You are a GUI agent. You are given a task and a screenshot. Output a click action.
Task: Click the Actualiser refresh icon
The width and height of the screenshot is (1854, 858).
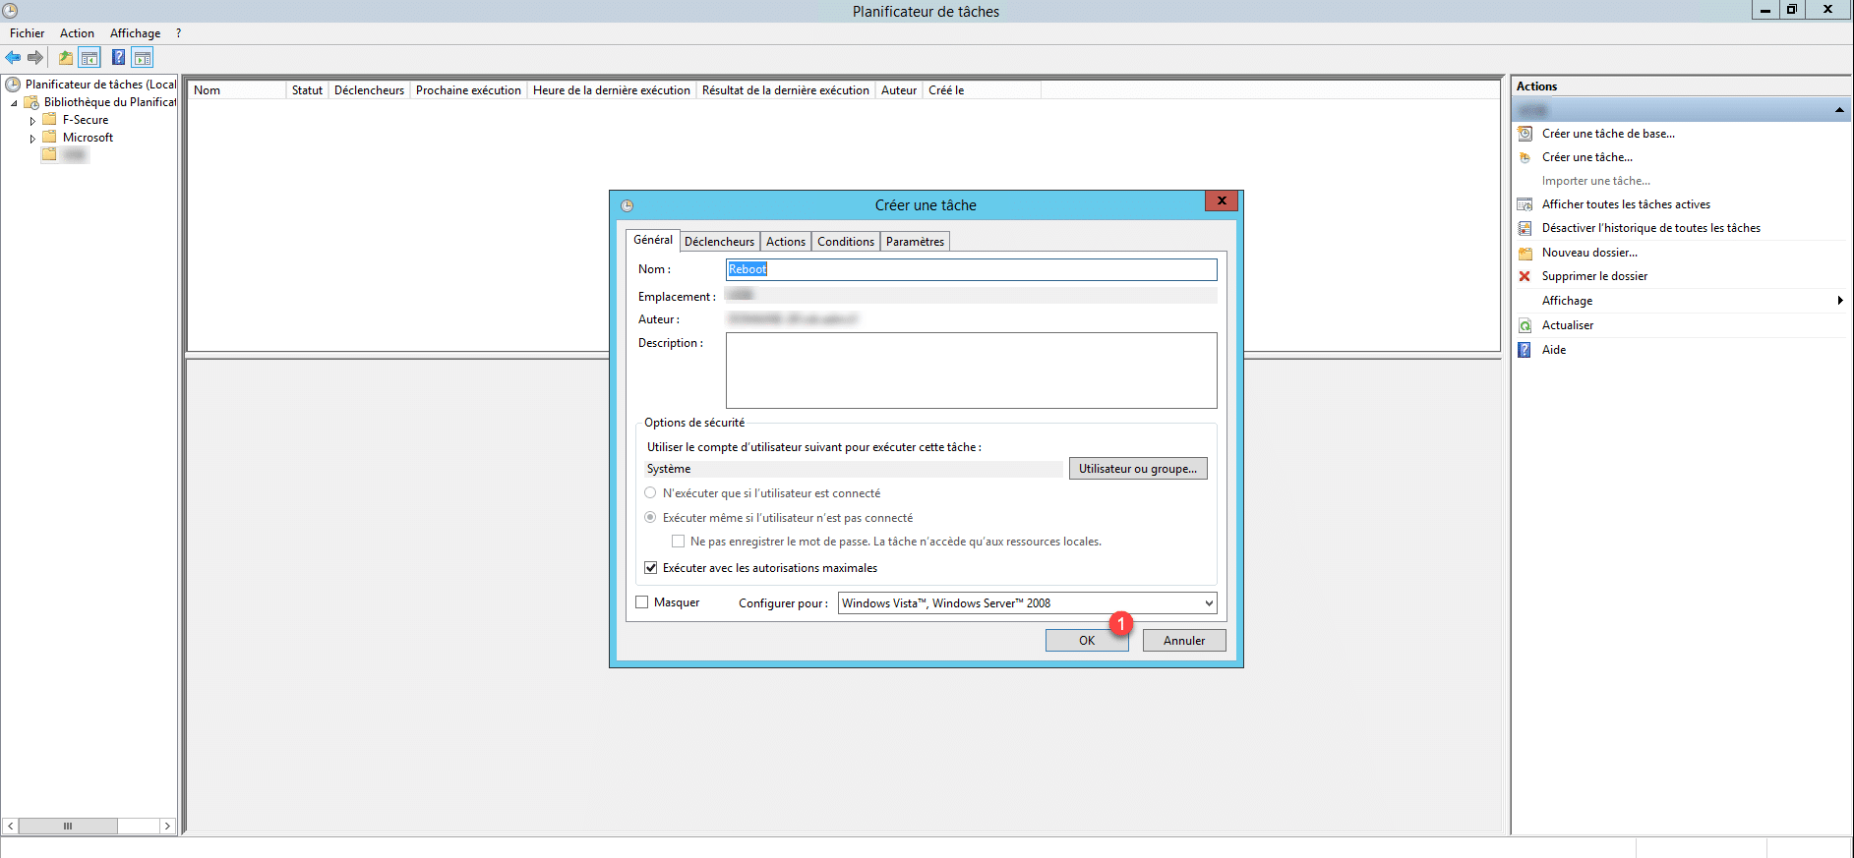point(1525,325)
